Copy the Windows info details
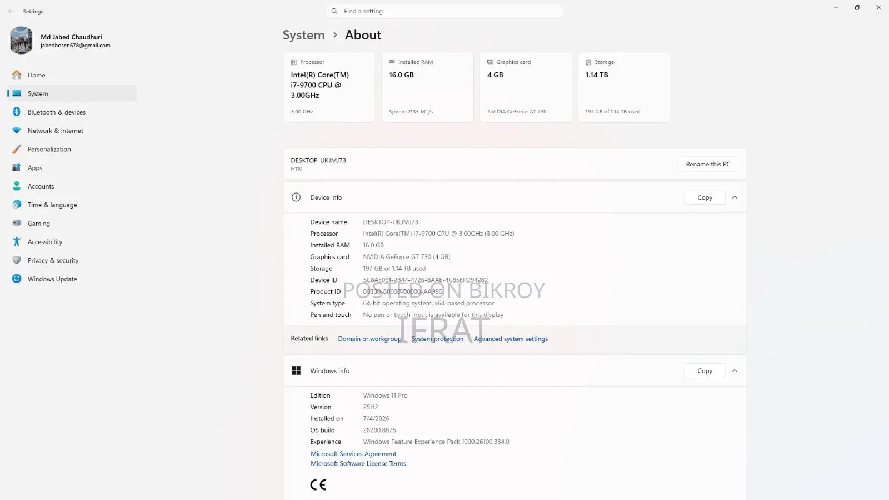Image resolution: width=889 pixels, height=500 pixels. point(705,371)
